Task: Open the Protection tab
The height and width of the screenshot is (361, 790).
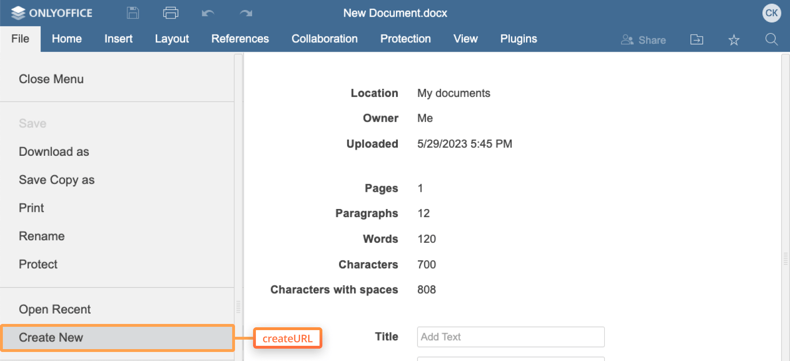Action: click(x=405, y=39)
